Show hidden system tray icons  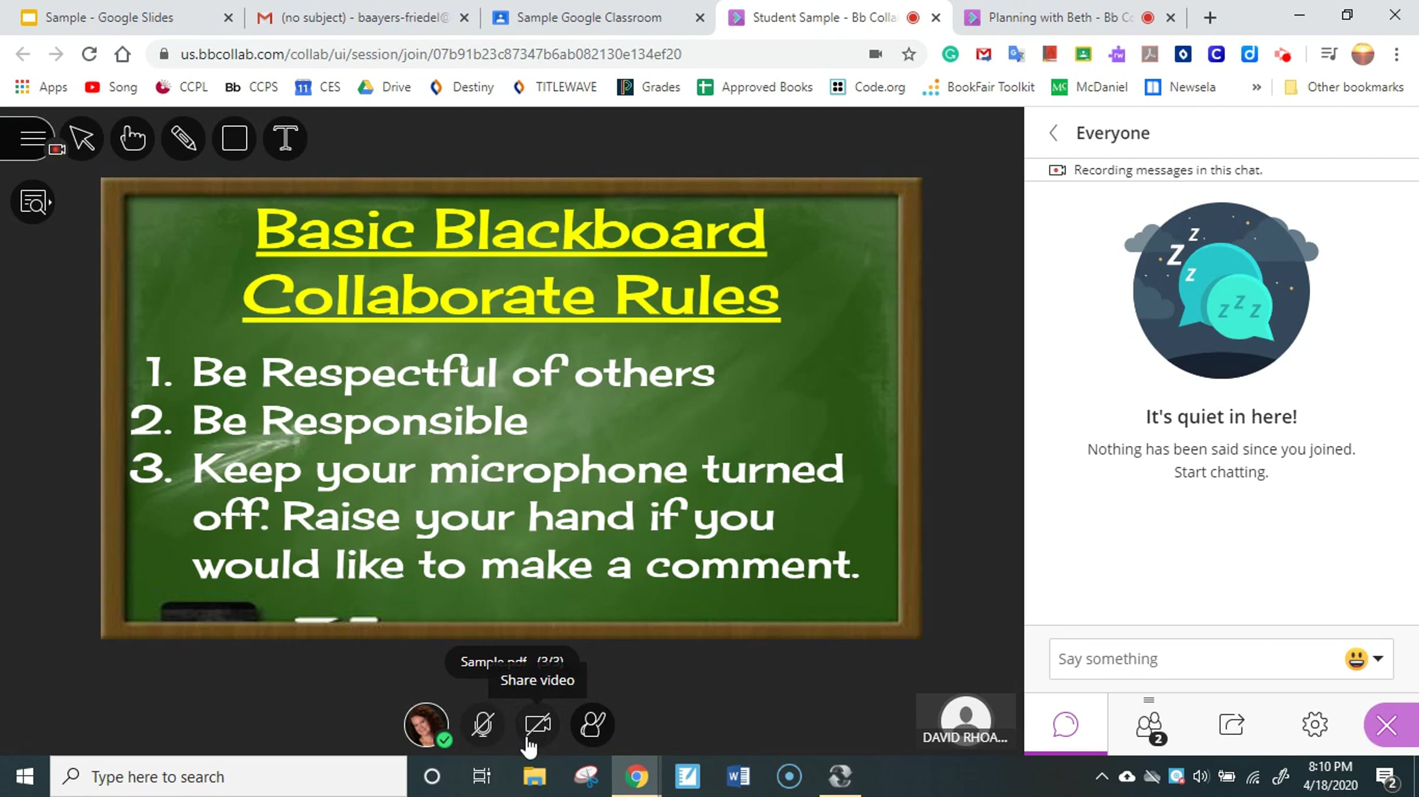pos(1101,776)
